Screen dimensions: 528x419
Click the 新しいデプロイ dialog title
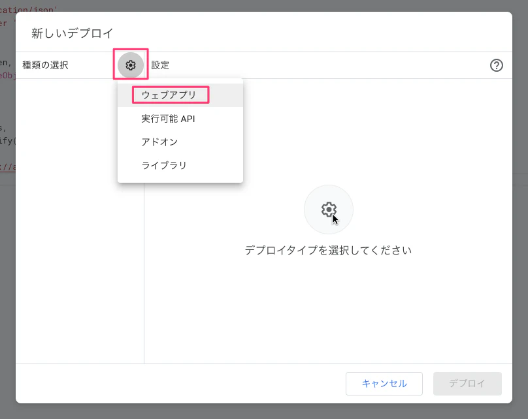tap(72, 33)
